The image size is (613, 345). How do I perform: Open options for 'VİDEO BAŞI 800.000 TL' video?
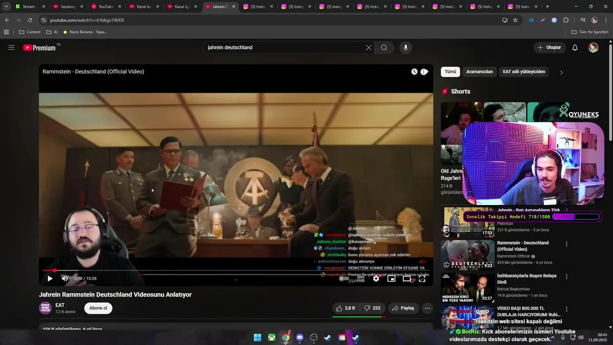567,310
